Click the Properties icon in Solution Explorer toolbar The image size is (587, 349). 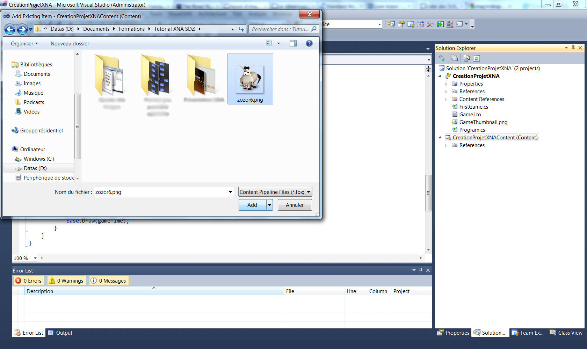tap(454, 58)
